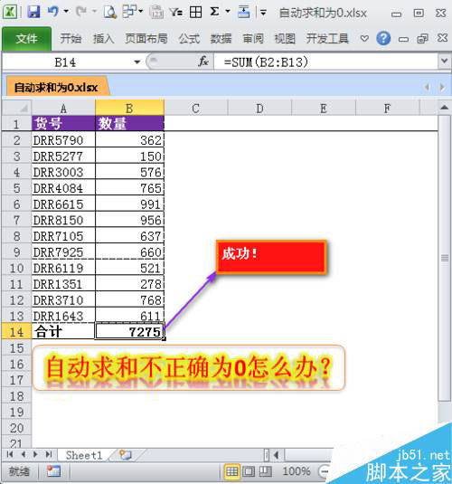This screenshot has width=452, height=484.
Task: Click the AutoSum sigma icon
Action: coord(214,12)
